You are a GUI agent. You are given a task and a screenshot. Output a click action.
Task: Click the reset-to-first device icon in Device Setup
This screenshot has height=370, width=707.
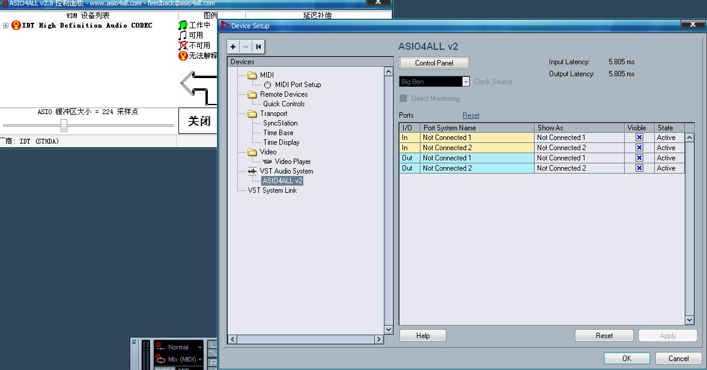(258, 46)
